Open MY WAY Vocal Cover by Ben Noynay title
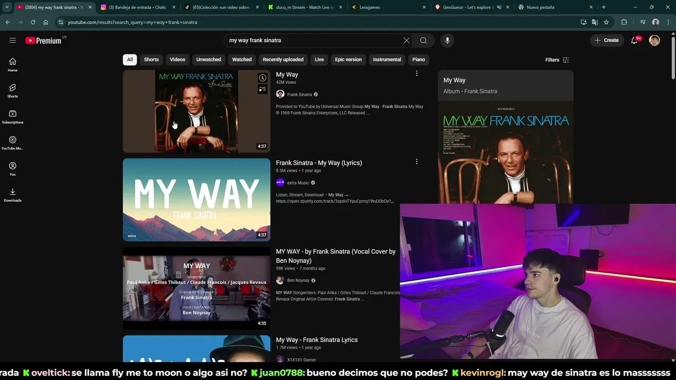 [x=336, y=256]
